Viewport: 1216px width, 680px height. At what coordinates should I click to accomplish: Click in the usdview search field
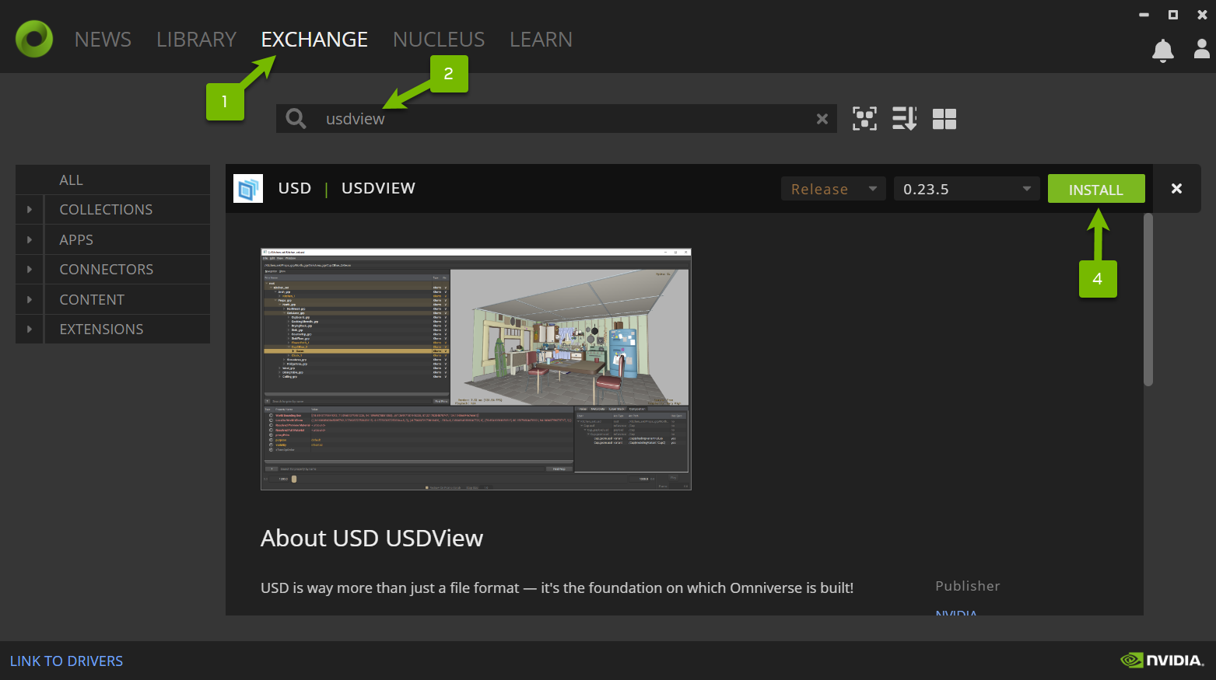[556, 119]
